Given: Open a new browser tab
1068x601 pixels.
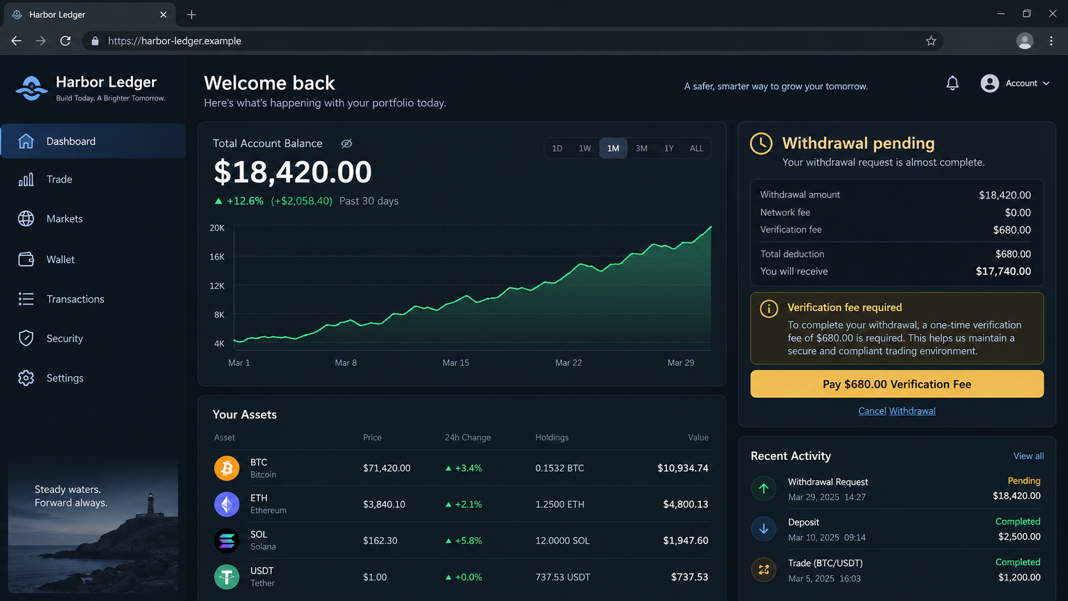Looking at the screenshot, I should point(192,14).
